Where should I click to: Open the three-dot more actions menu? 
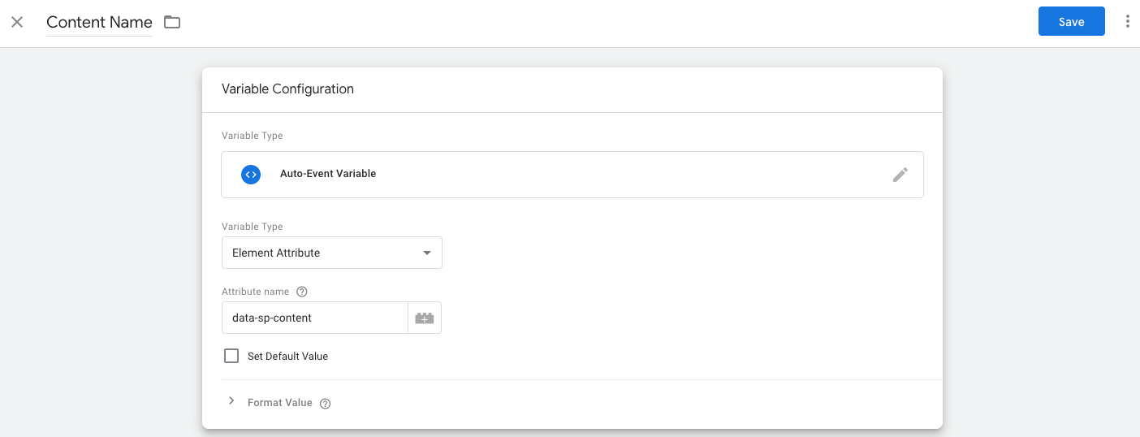1127,22
